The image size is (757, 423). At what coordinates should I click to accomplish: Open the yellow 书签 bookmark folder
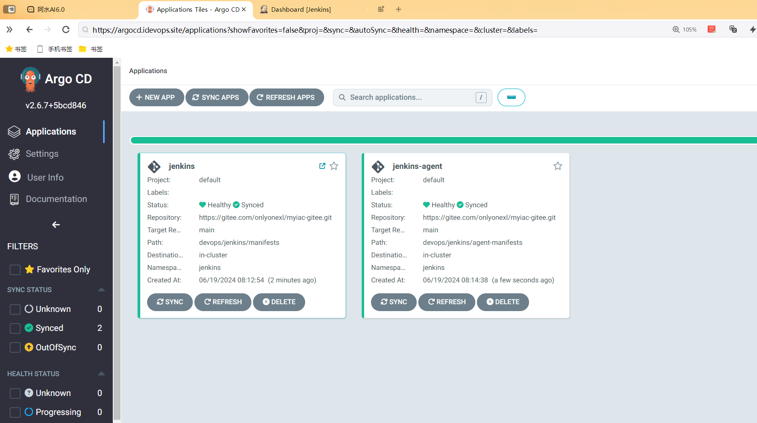point(91,49)
